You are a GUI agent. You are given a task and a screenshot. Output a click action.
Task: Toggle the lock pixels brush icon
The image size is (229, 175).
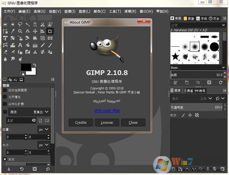pyautogui.click(x=183, y=115)
